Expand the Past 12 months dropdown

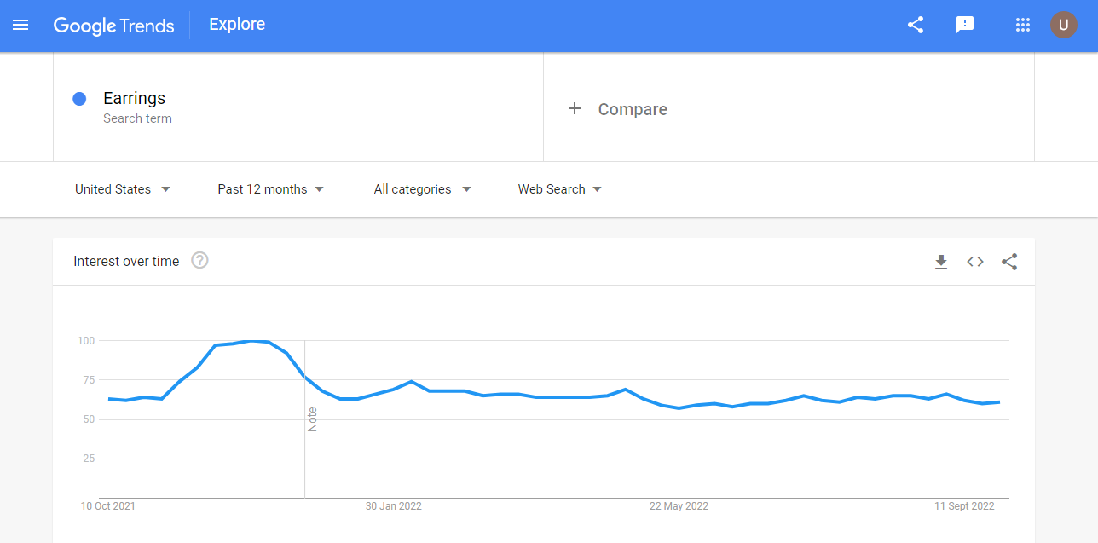pos(270,189)
